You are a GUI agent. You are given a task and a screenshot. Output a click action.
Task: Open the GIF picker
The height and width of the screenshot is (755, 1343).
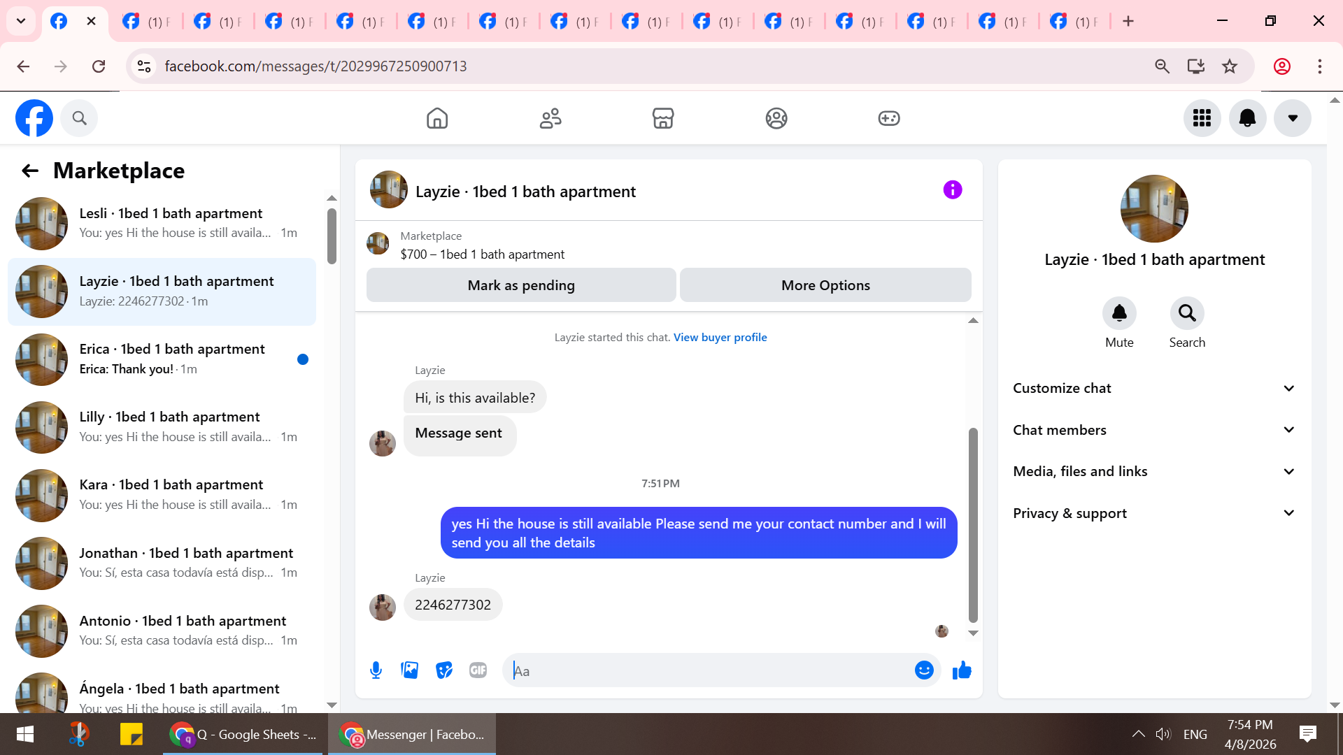coord(478,670)
